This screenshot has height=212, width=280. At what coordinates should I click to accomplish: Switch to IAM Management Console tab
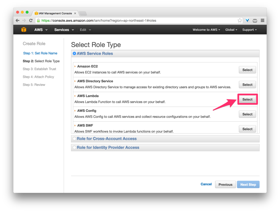click(55, 13)
